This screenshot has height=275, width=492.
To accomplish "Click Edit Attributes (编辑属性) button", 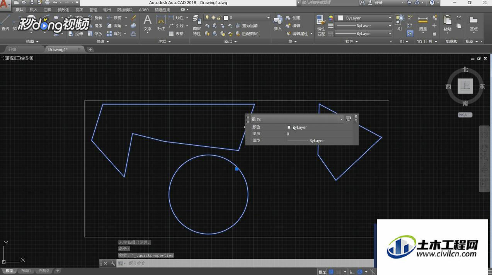I will 297,34.
